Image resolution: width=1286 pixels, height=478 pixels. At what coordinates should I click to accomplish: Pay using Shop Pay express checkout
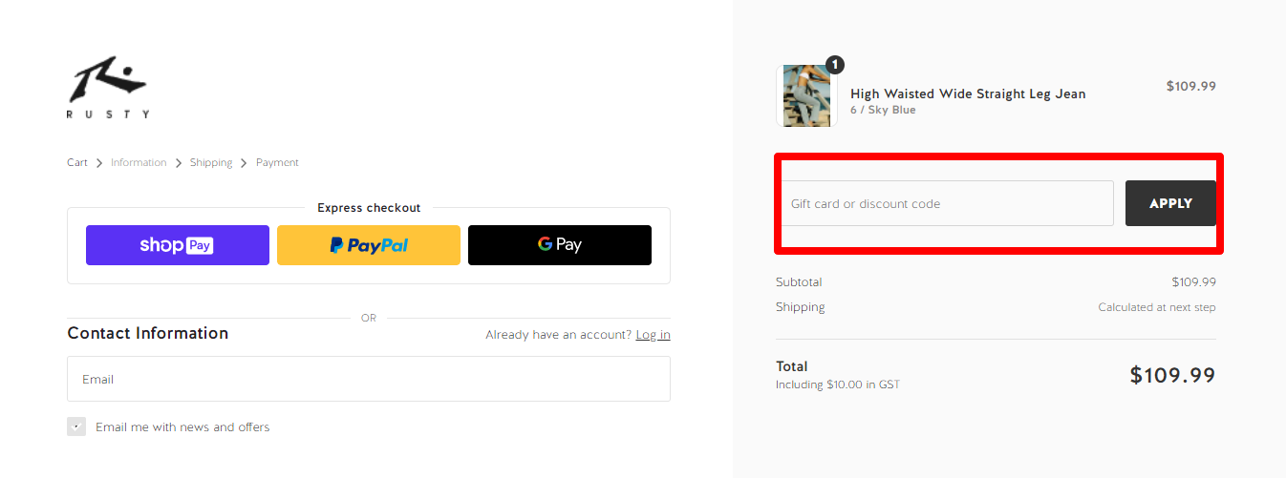coord(178,245)
